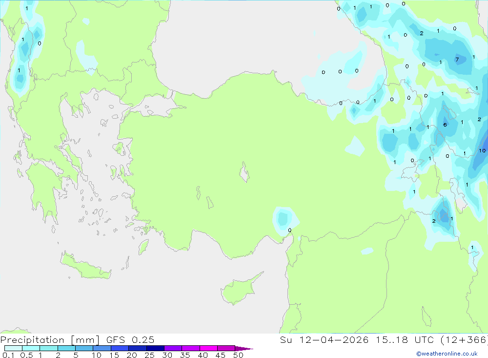Click the precipitation value 7 on the map
This screenshot has width=488, height=358.
457,60
